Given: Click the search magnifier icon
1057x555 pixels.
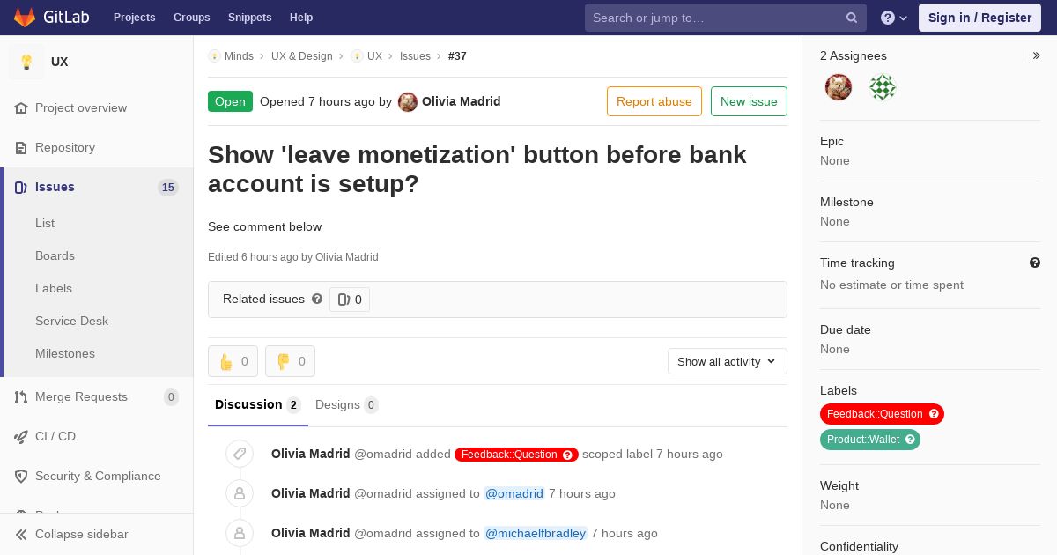Looking at the screenshot, I should 852,18.
